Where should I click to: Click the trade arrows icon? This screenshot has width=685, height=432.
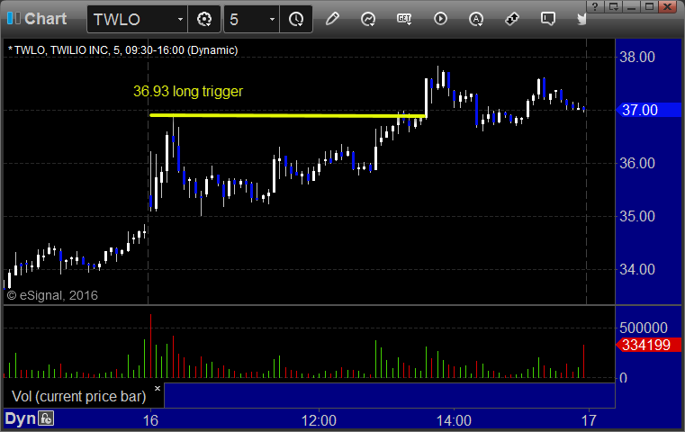pos(511,19)
